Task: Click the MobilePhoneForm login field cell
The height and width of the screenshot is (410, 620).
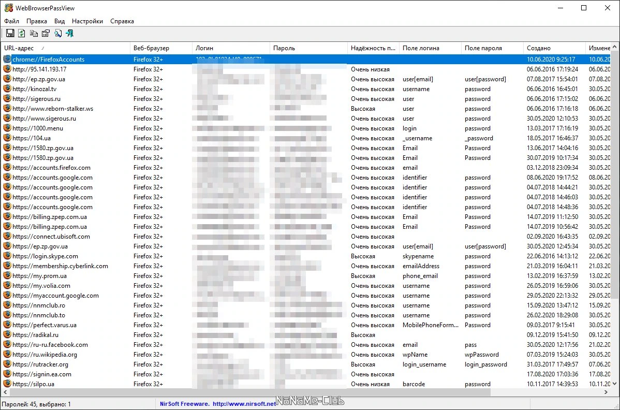Action: pos(430,325)
